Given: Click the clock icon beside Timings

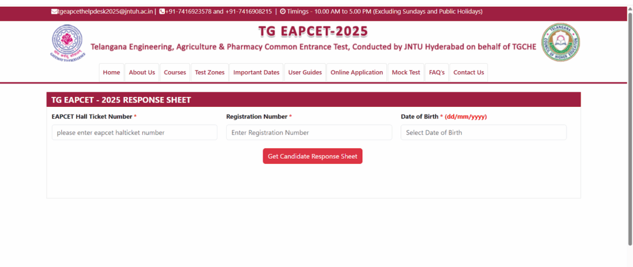Looking at the screenshot, I should [283, 12].
